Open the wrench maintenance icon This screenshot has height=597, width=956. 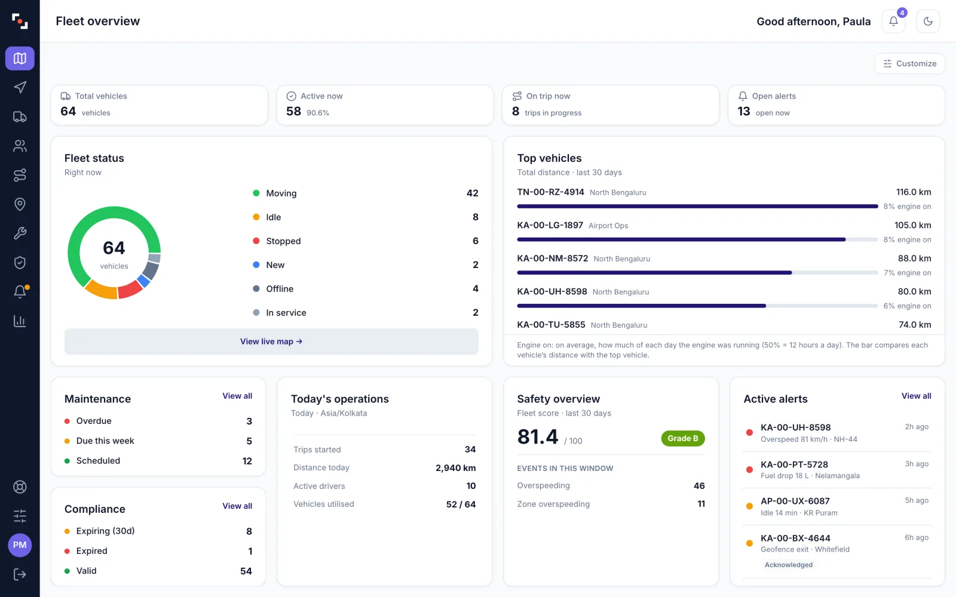coord(20,233)
